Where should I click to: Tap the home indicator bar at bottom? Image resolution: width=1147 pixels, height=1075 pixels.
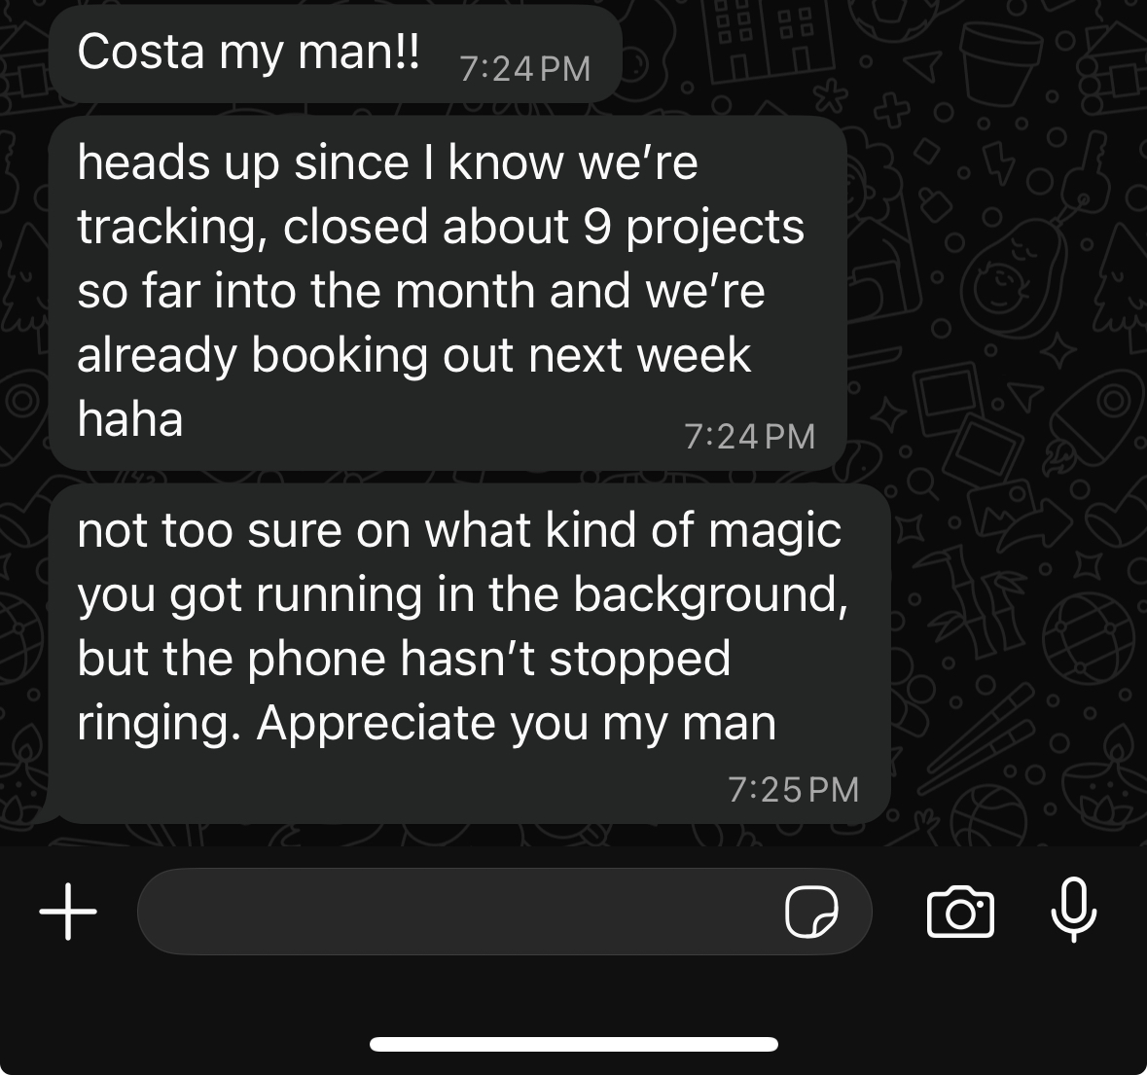574,1044
